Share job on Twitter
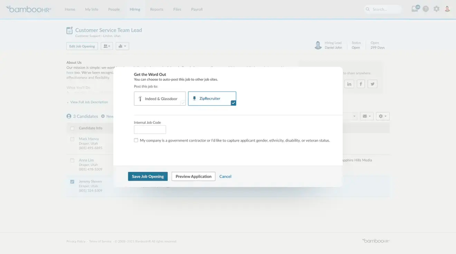 pos(372,84)
